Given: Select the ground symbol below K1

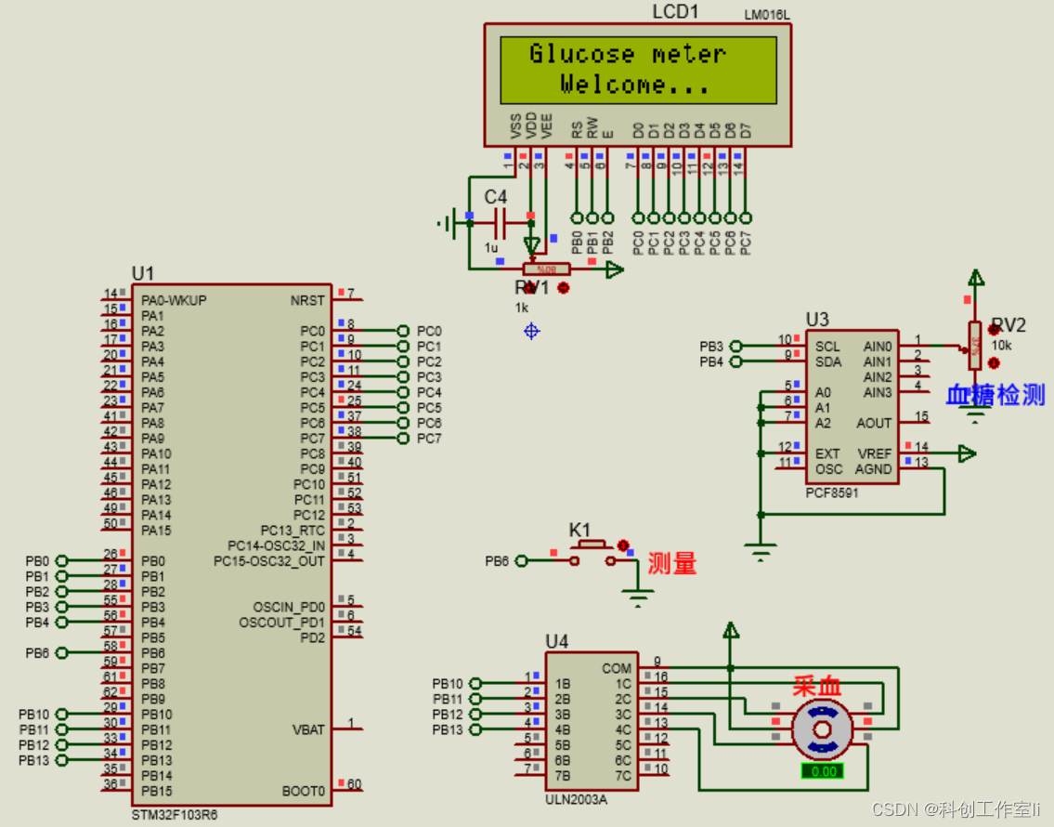Looking at the screenshot, I should click(637, 597).
